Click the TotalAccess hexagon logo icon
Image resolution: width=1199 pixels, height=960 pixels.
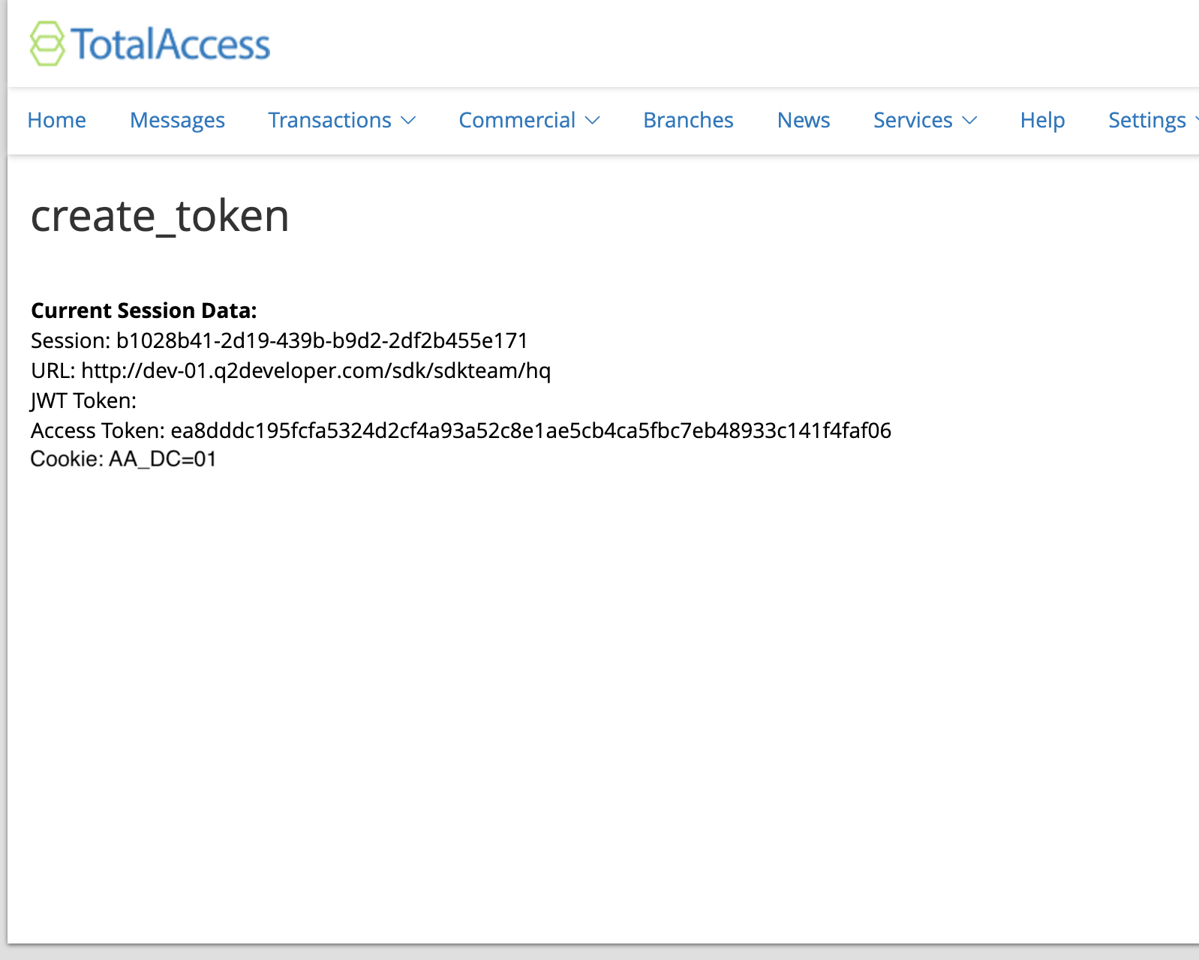[x=47, y=43]
